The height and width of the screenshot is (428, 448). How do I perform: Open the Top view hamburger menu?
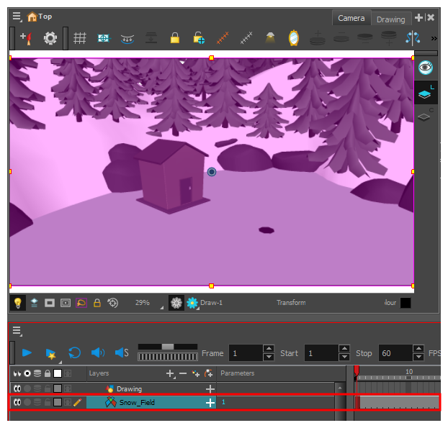17,17
